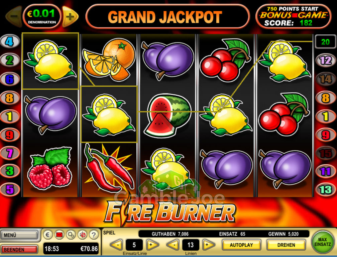Select payline number 12 on right
Viewport: 337px width, 257px height.
326,61
